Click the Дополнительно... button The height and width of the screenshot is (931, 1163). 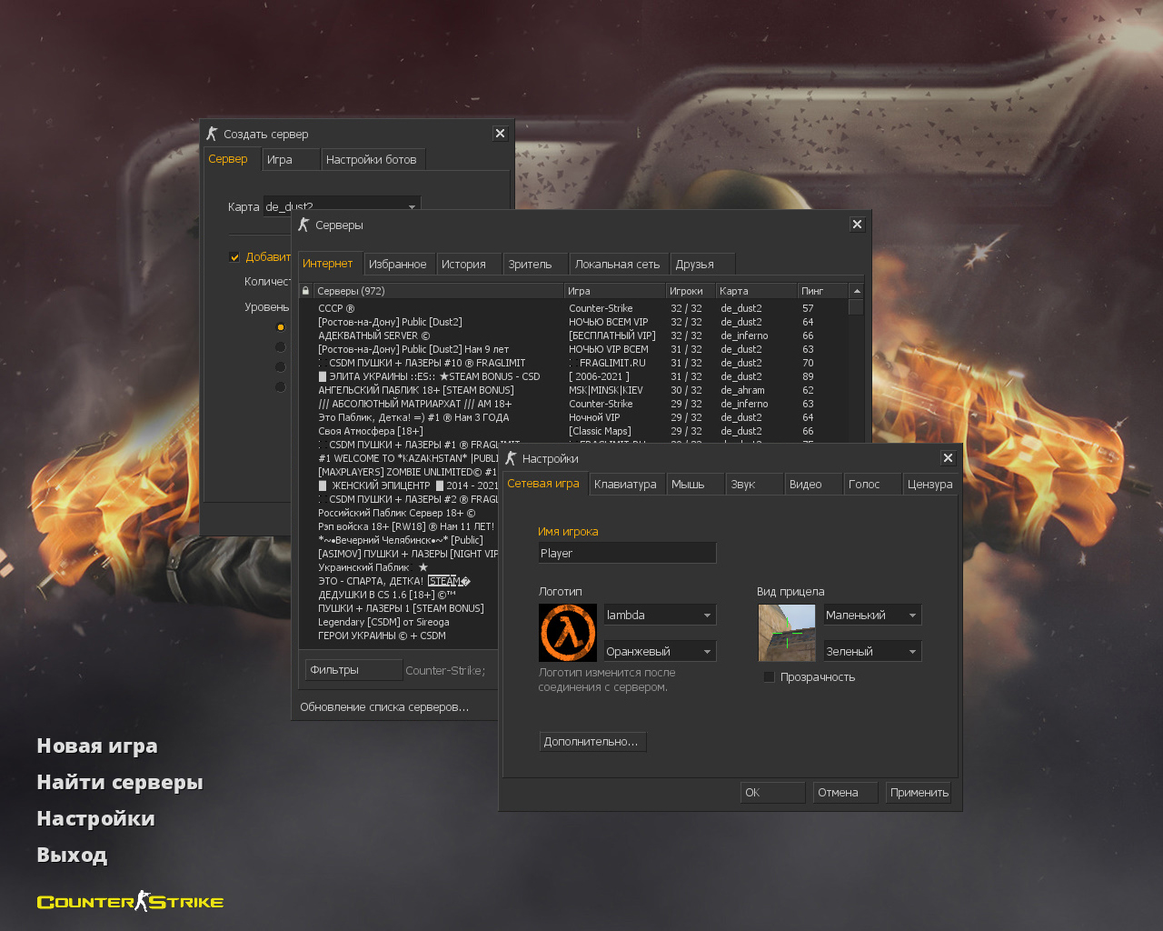pyautogui.click(x=591, y=742)
